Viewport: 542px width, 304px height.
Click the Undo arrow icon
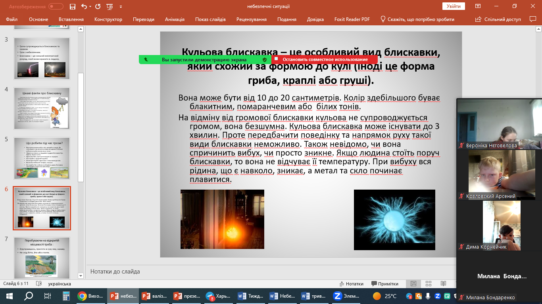(x=84, y=6)
